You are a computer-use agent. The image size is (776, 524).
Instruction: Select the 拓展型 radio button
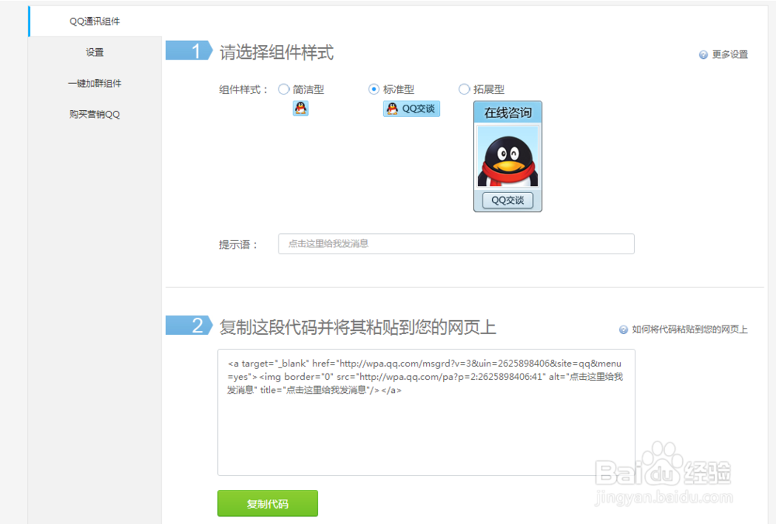click(464, 89)
